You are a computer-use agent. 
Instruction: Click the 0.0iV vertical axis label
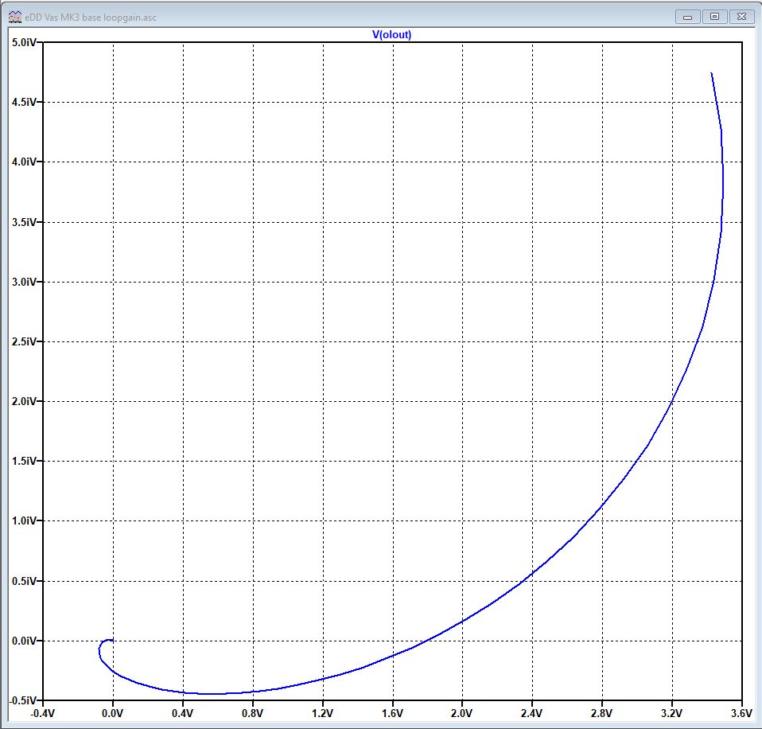click(24, 641)
